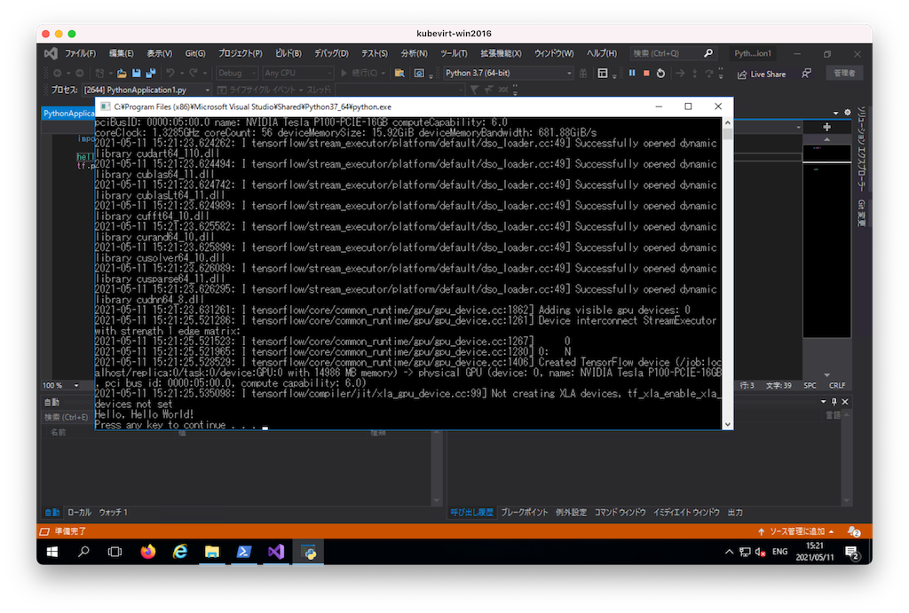
Task: Click the notifications icon in the orange status bar
Action: (x=853, y=531)
